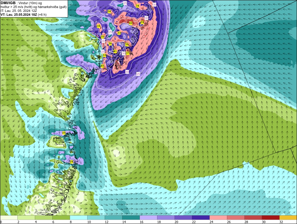Click the legend tick label '0'
This screenshot has width=297, height=224.
pos(1,222)
